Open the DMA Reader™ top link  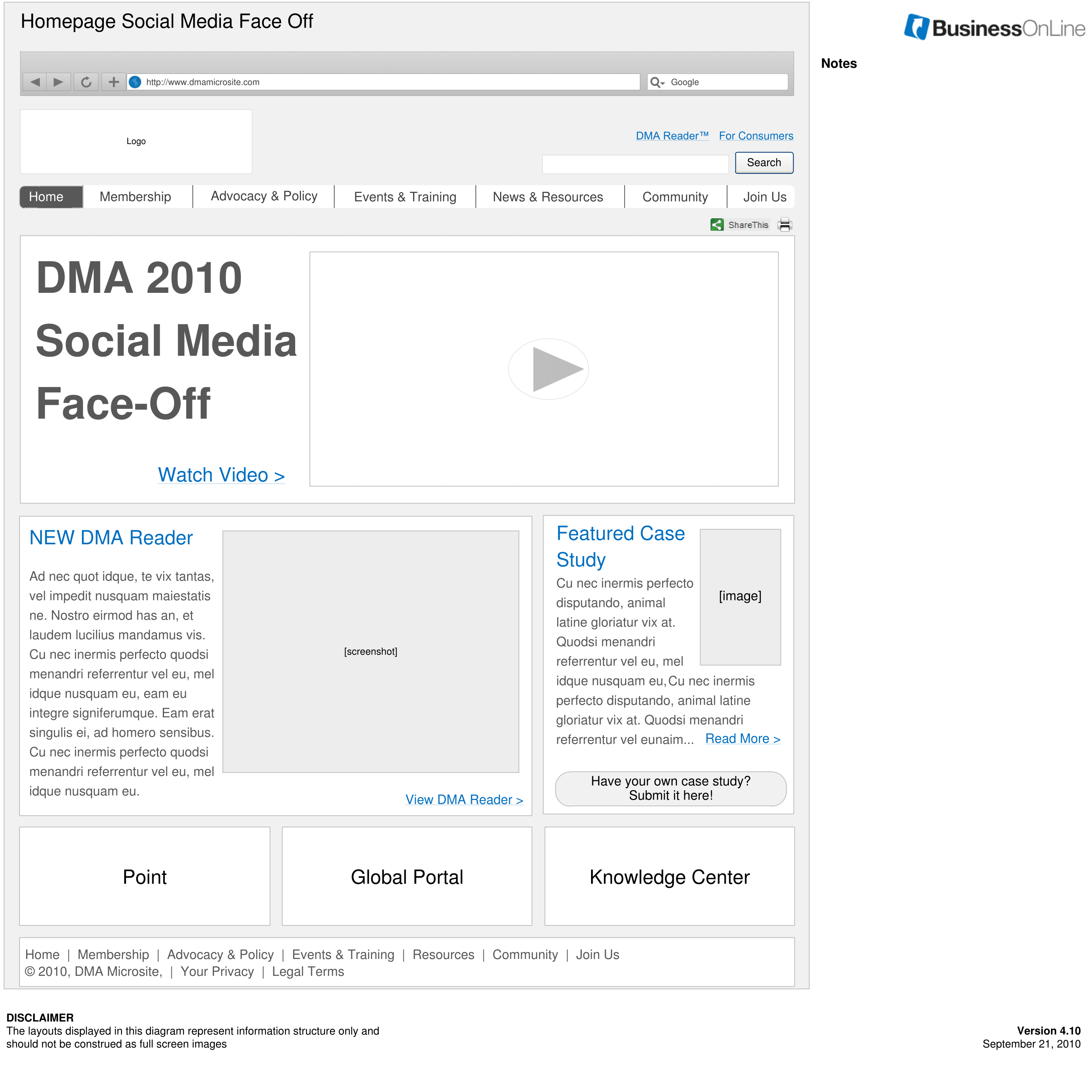pos(672,136)
